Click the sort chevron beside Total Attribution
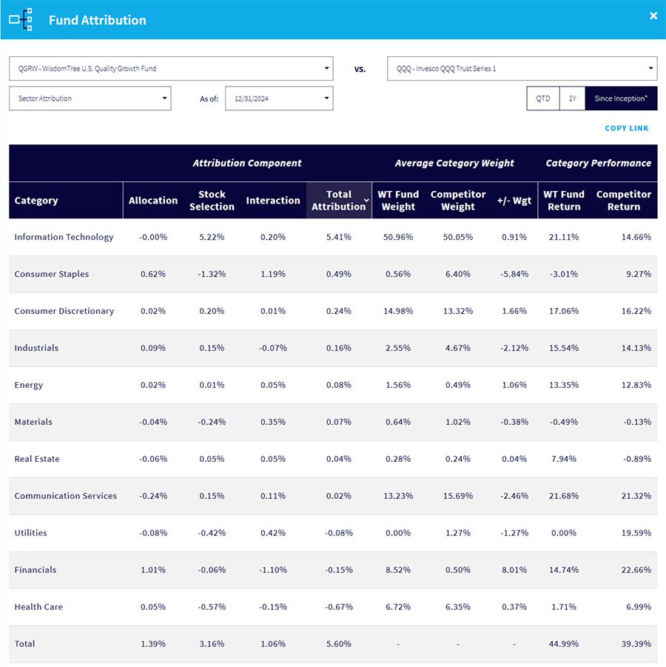The width and height of the screenshot is (666, 667). (x=366, y=200)
